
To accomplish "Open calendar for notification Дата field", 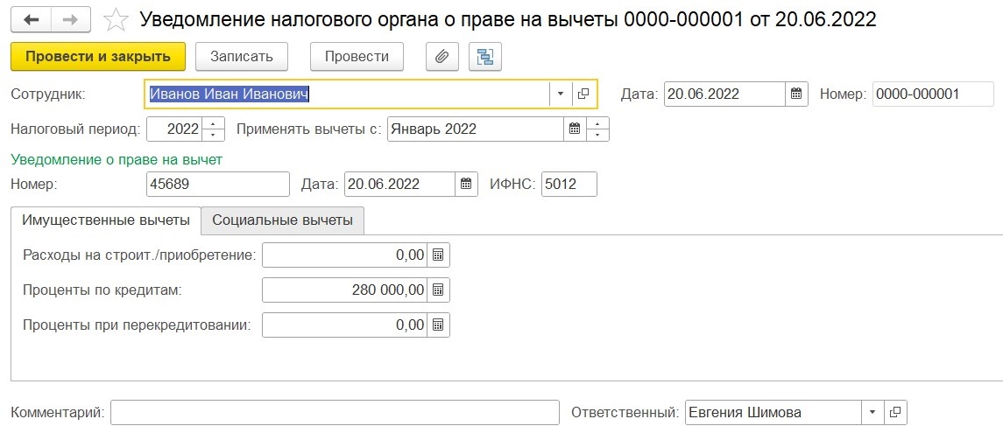I will pyautogui.click(x=466, y=184).
